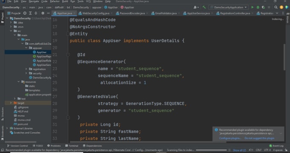Select pom.xml in project tree
The height and width of the screenshot is (153, 290).
pyautogui.click(x=21, y=124)
